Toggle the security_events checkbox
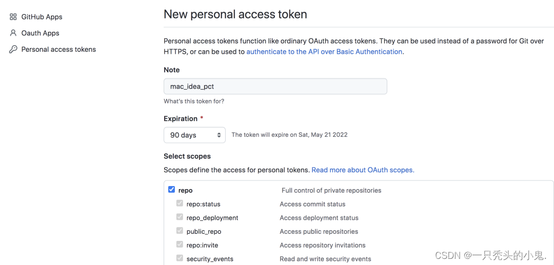The height and width of the screenshot is (265, 554). coord(180,258)
